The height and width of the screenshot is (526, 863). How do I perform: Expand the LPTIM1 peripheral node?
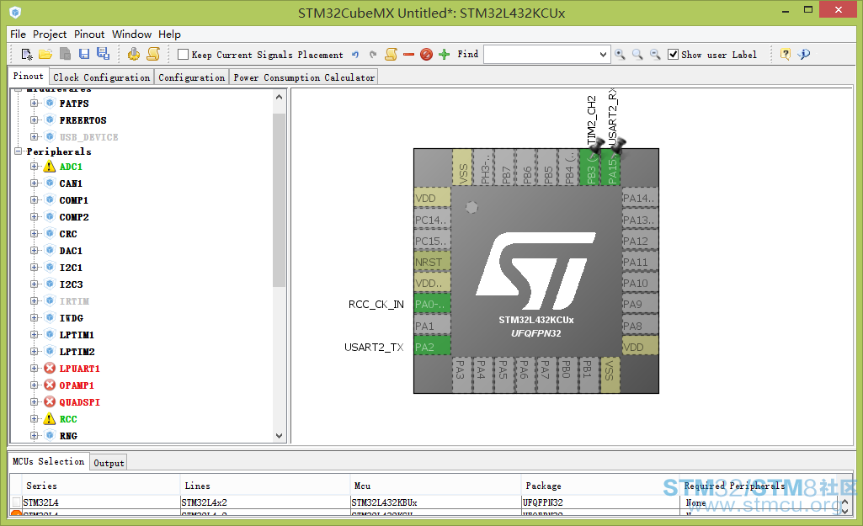pos(35,334)
